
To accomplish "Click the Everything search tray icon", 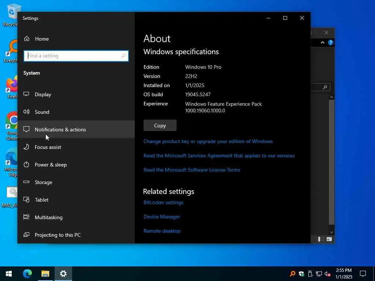I will click(293, 274).
